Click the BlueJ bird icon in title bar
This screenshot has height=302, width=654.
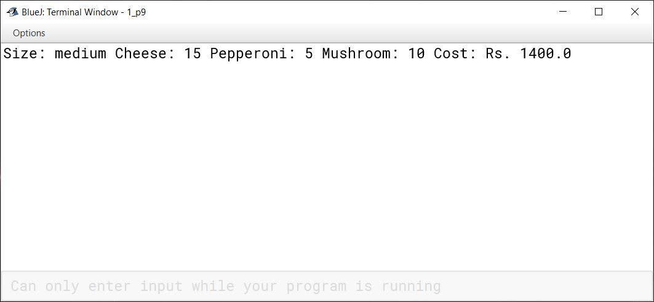tap(12, 12)
